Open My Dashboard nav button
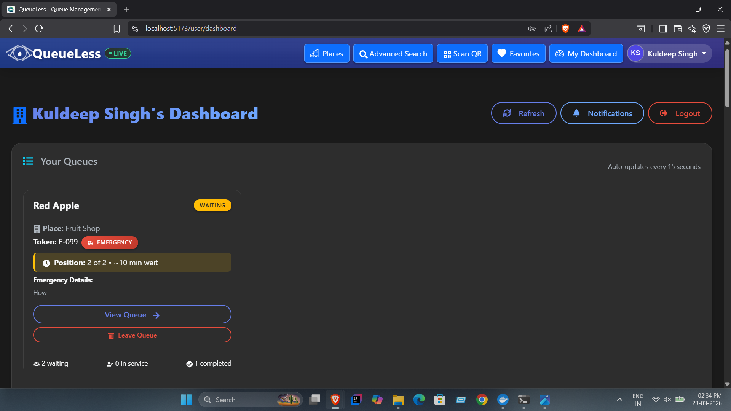Image resolution: width=731 pixels, height=411 pixels. point(586,54)
